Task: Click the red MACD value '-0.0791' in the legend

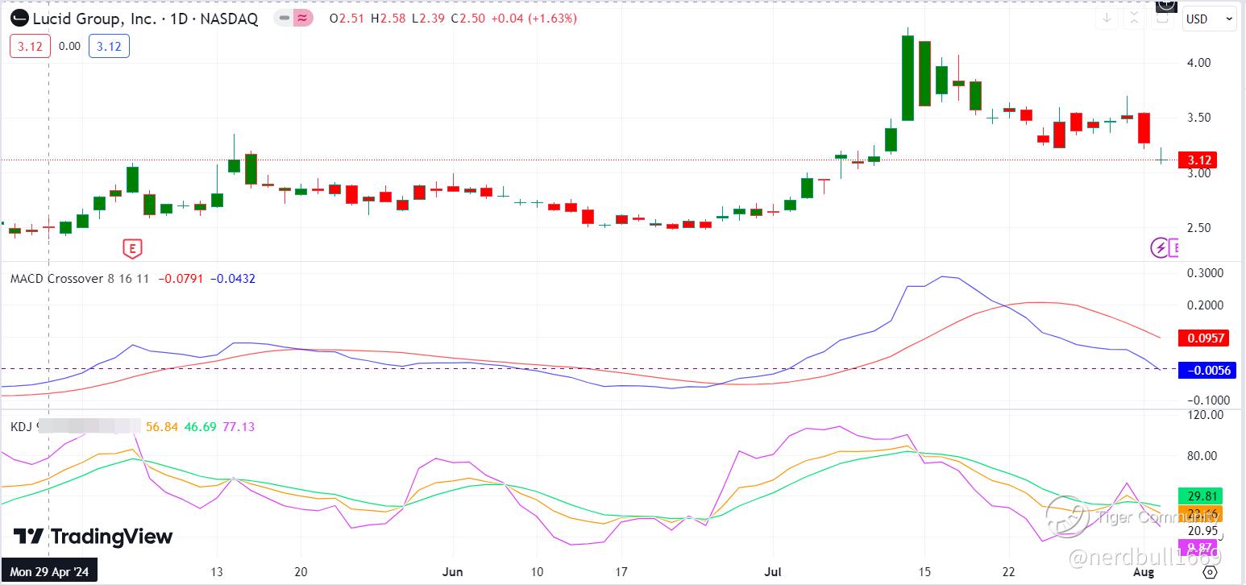Action: click(180, 279)
